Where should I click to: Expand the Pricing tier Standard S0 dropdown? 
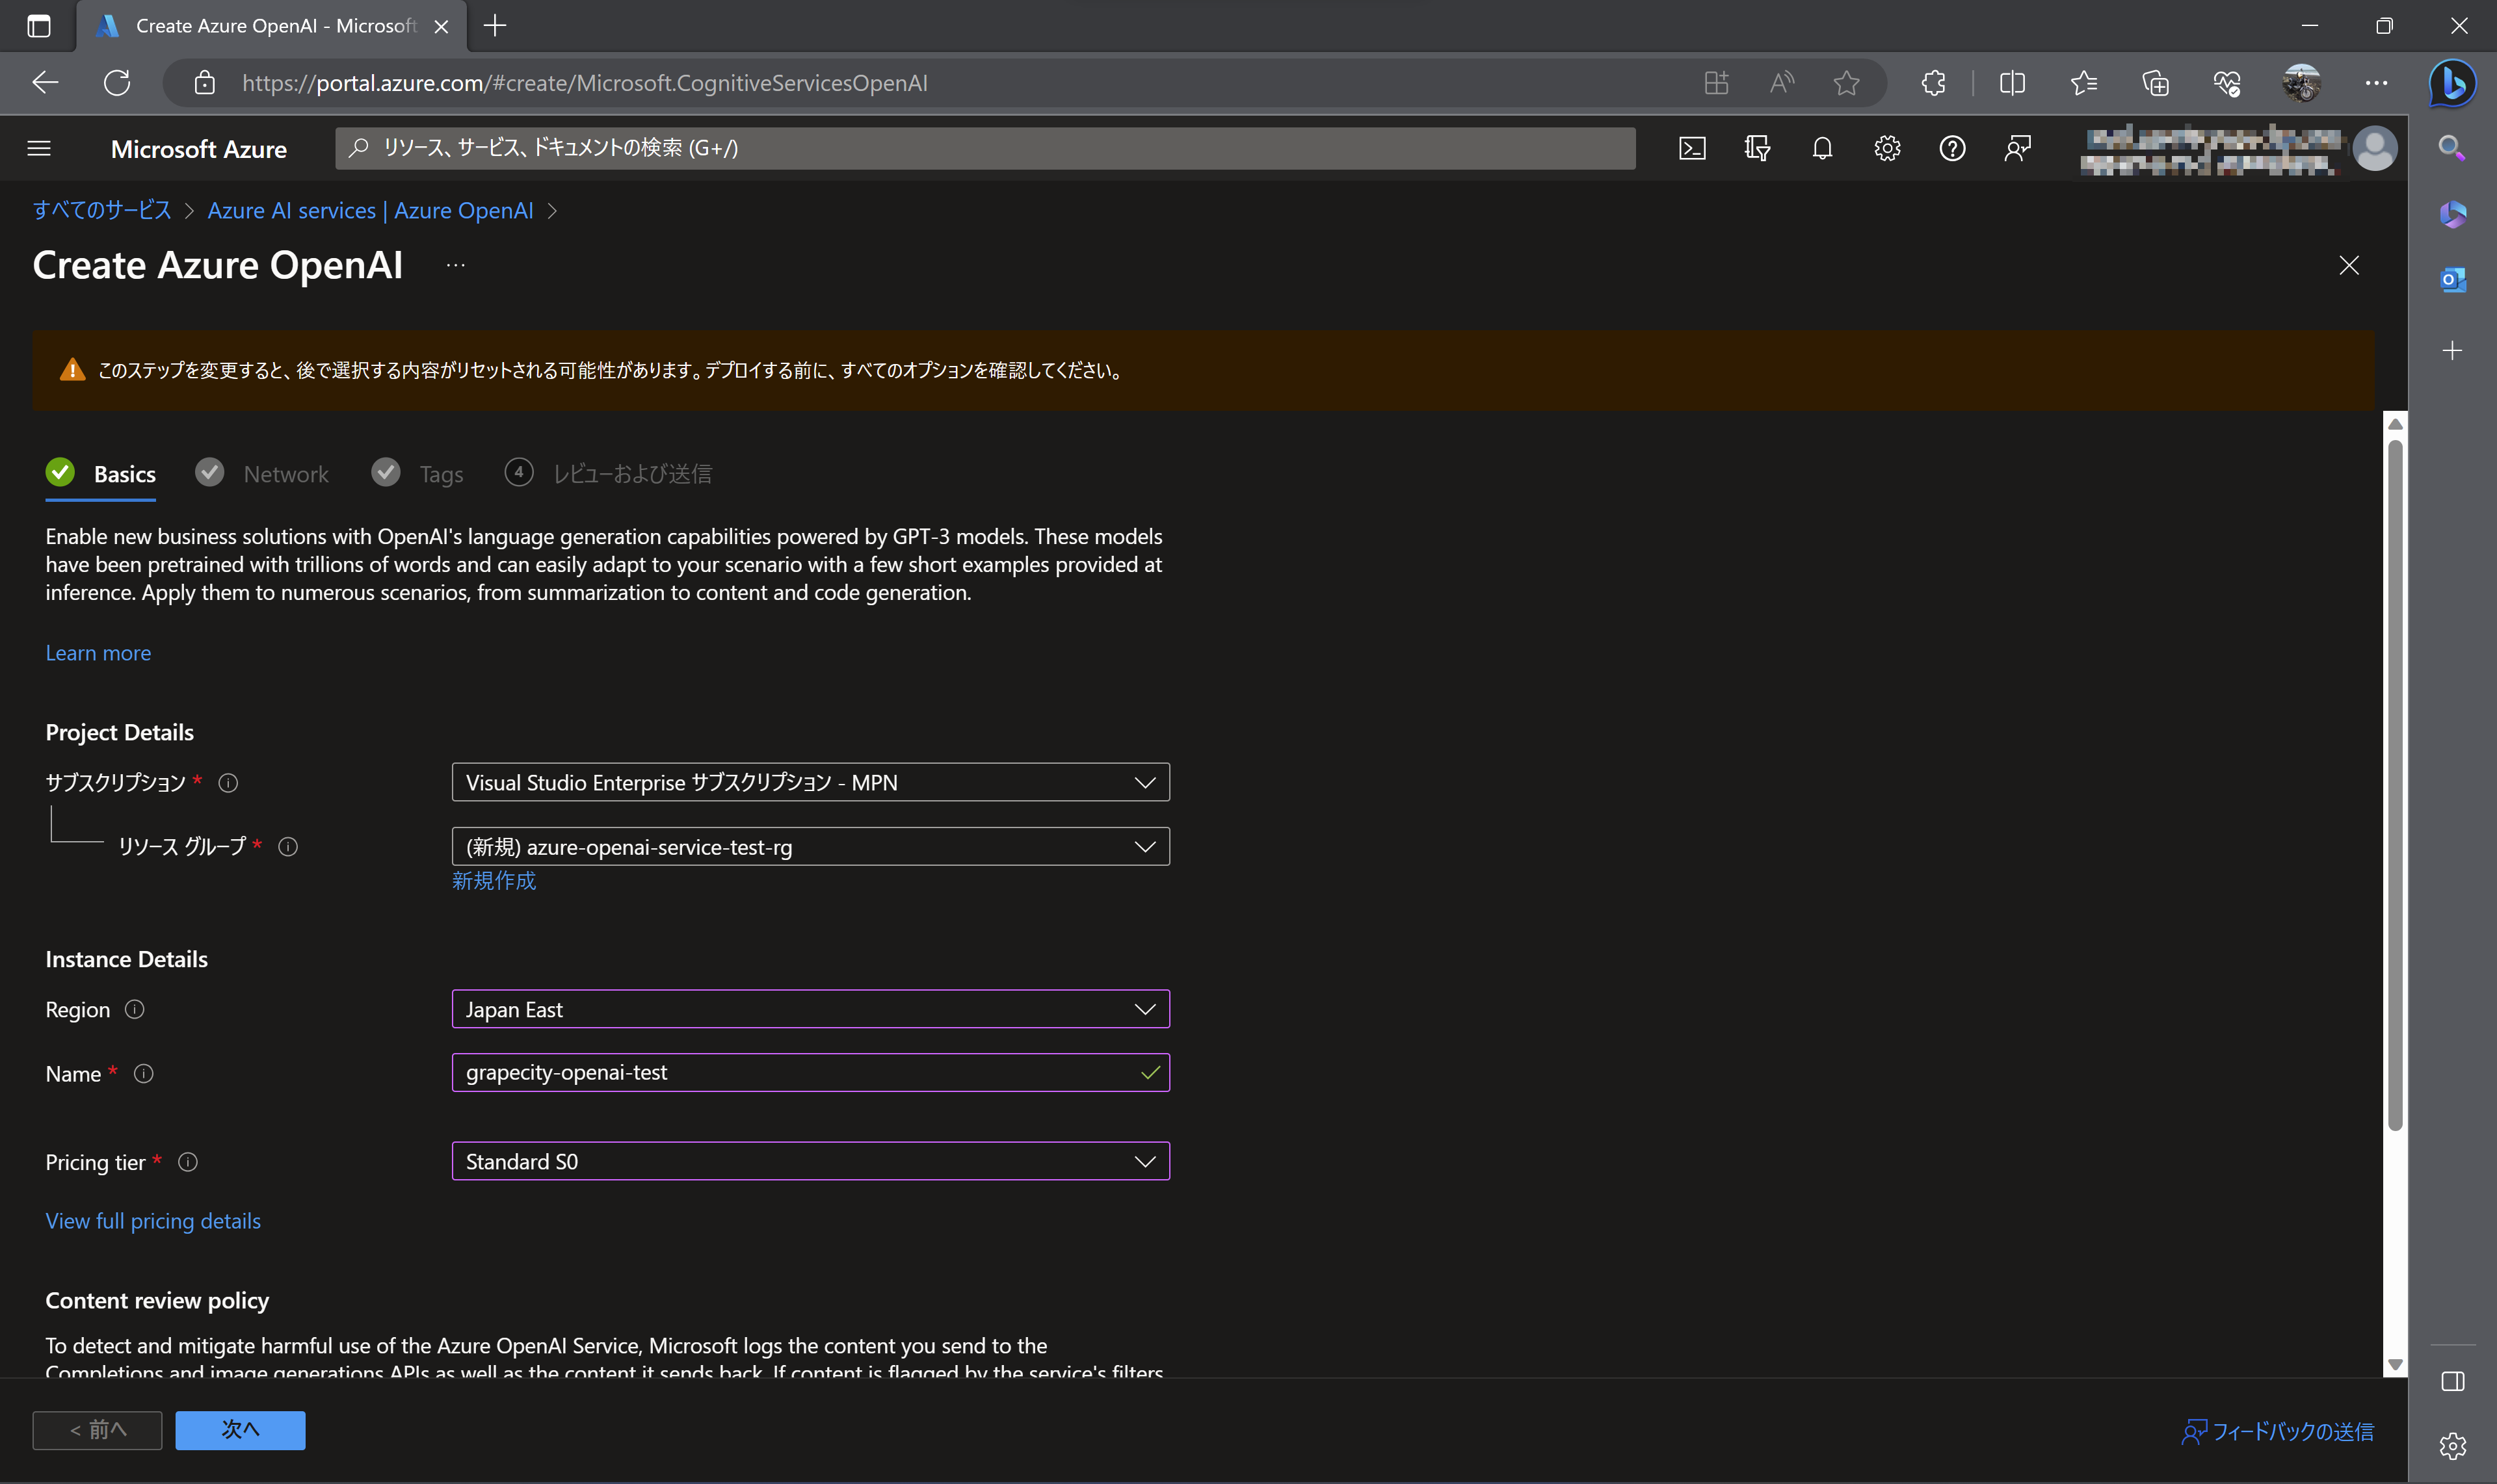pyautogui.click(x=810, y=1161)
